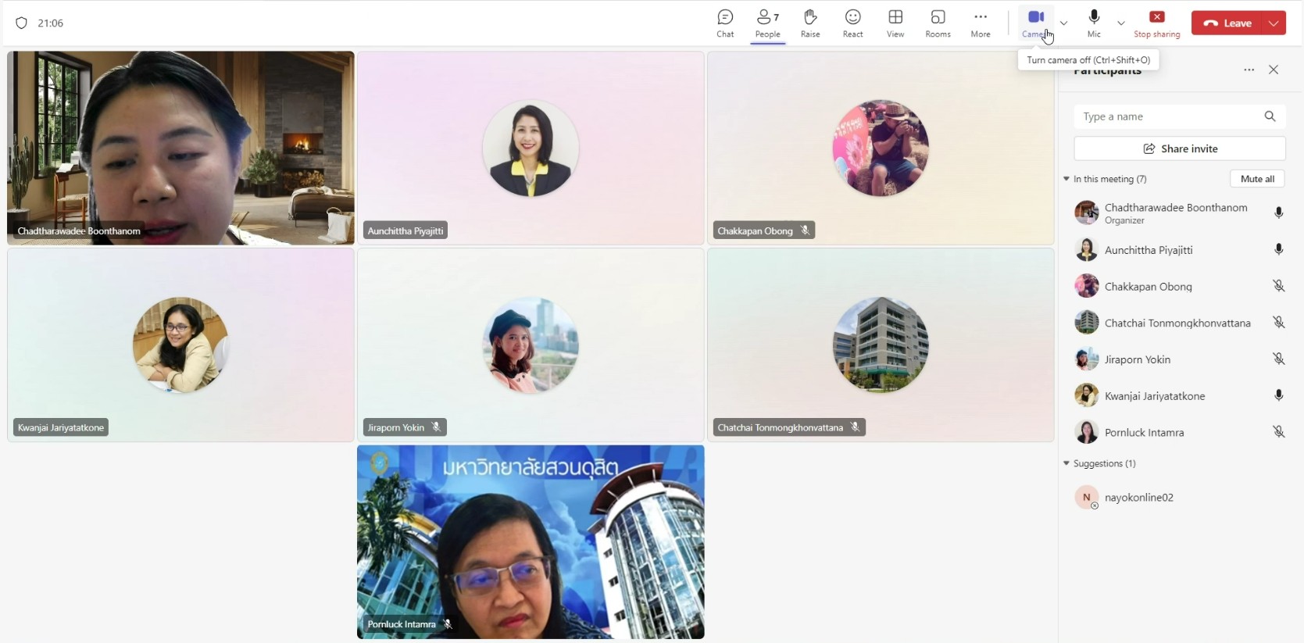The height and width of the screenshot is (643, 1304).
Task: Click the shield security icon beside timer
Action: 21,23
